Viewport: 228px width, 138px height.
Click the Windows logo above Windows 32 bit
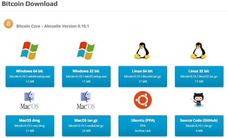coord(86,51)
